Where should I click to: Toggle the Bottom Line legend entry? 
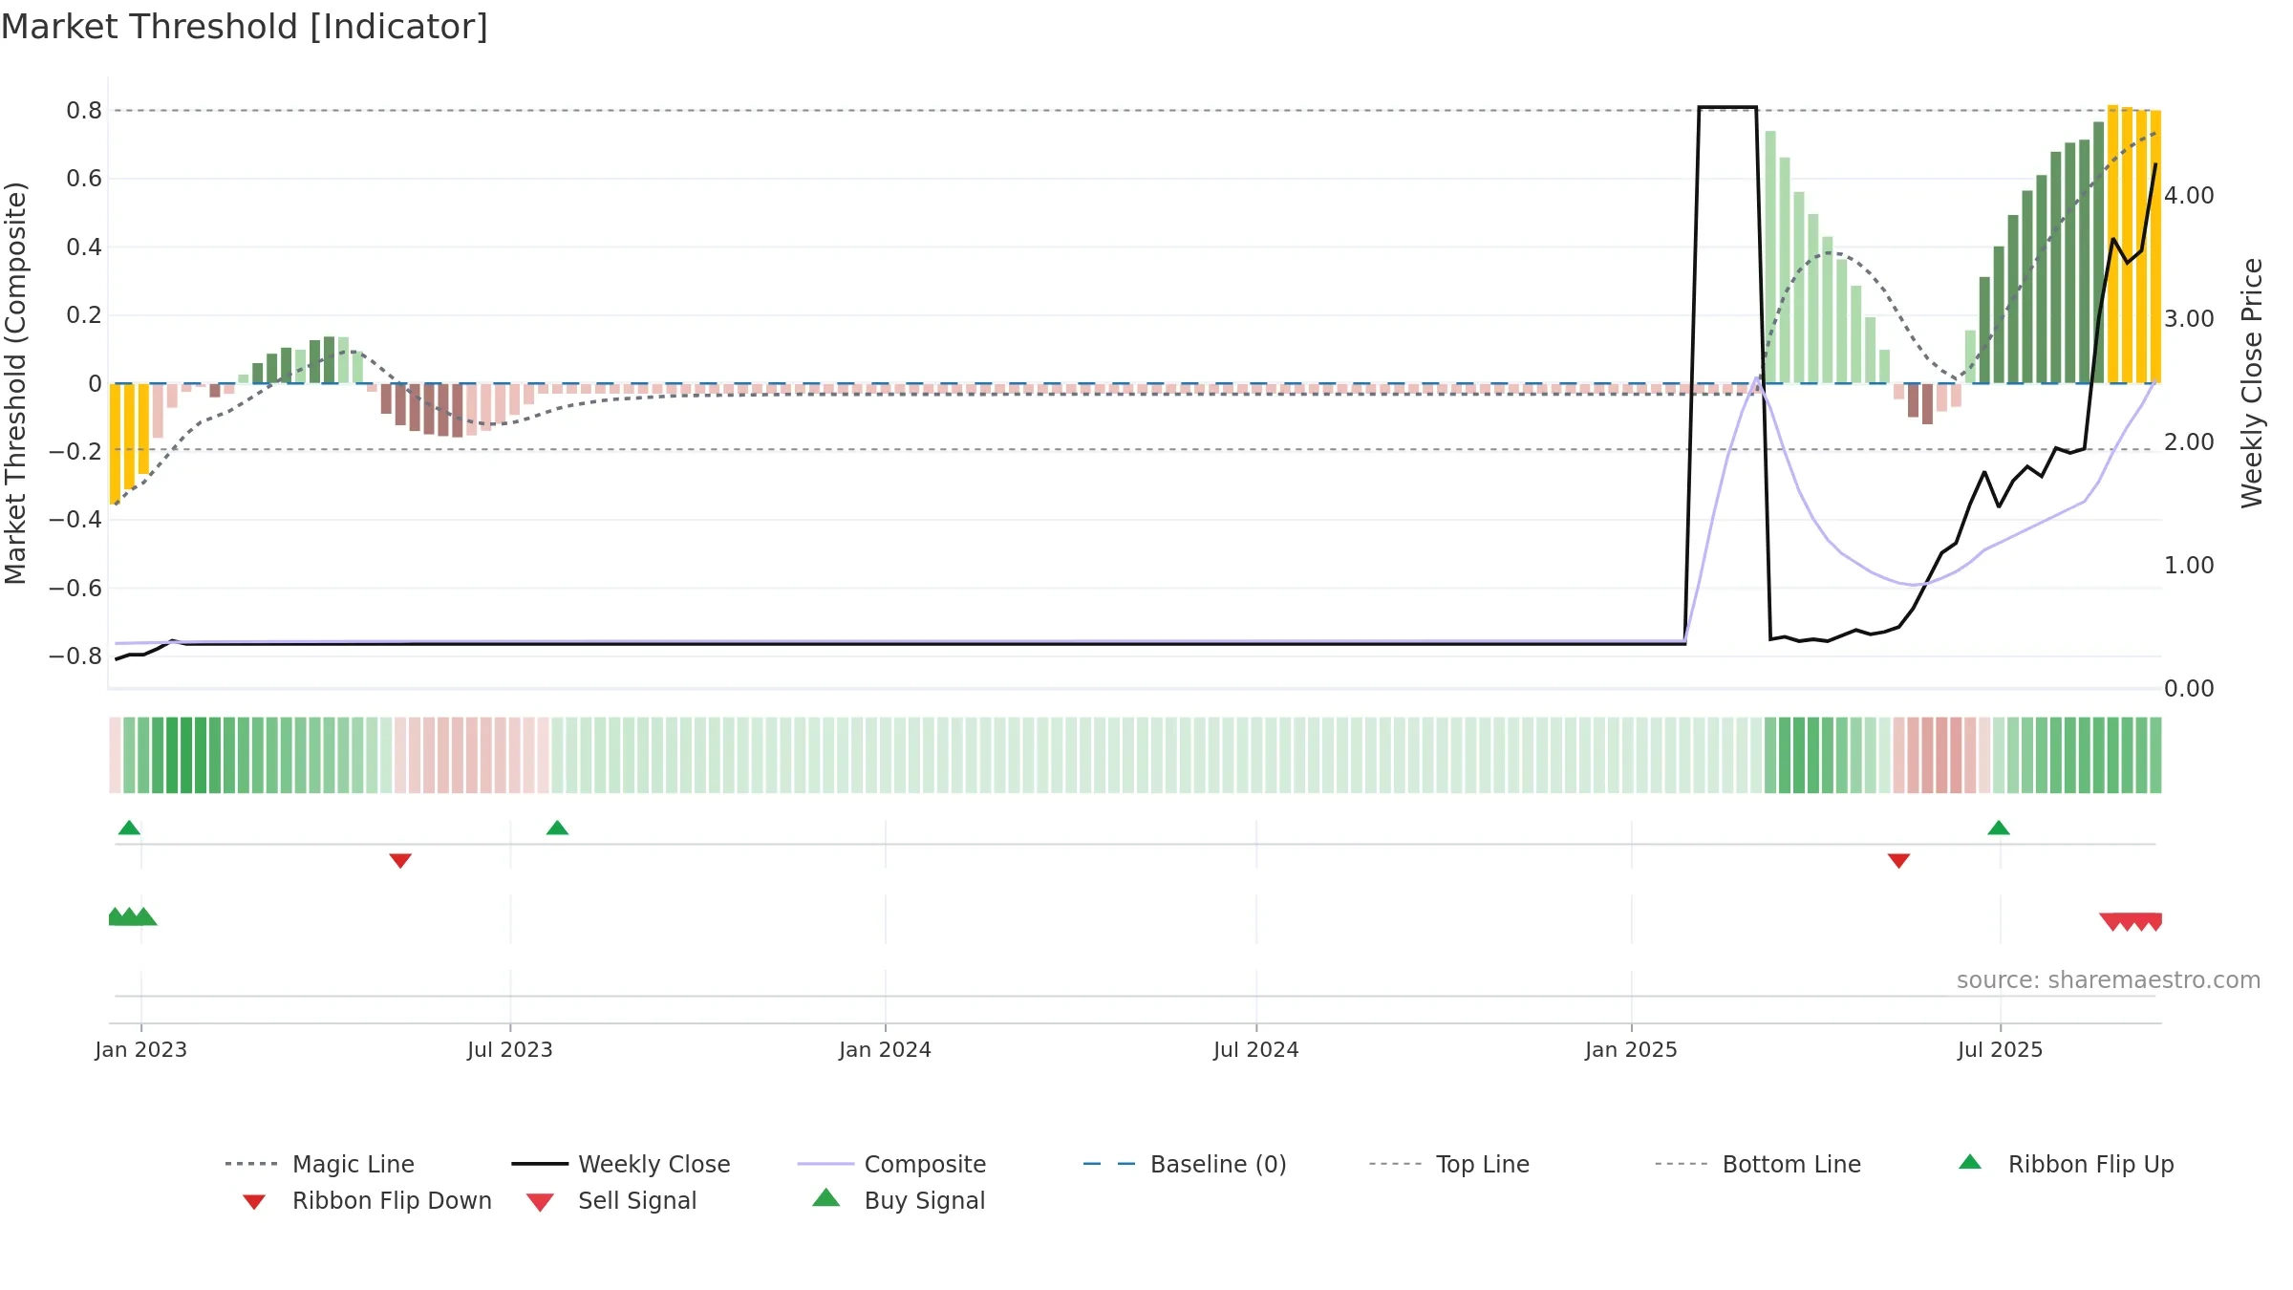point(1758,1164)
